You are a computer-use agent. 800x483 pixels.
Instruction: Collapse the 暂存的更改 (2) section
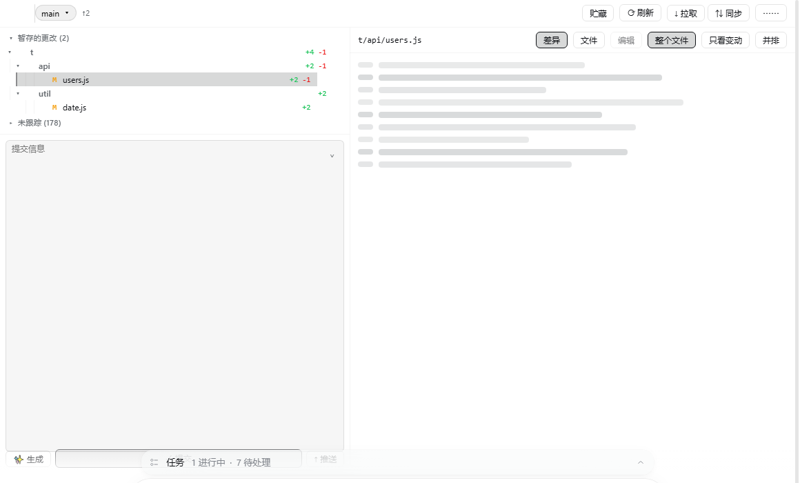point(11,38)
